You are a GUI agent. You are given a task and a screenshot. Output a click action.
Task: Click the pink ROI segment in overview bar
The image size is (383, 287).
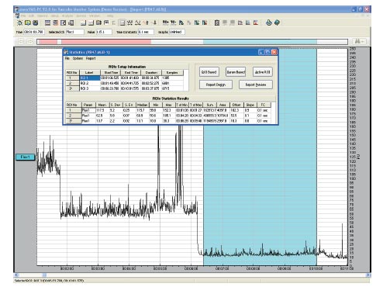[106, 42]
